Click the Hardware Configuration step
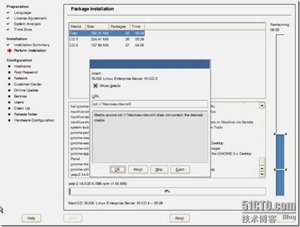The height and width of the screenshot is (227, 300). coord(34,120)
